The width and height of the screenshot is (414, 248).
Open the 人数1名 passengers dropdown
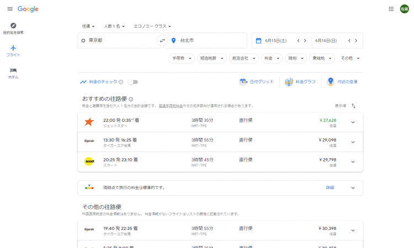(x=114, y=26)
